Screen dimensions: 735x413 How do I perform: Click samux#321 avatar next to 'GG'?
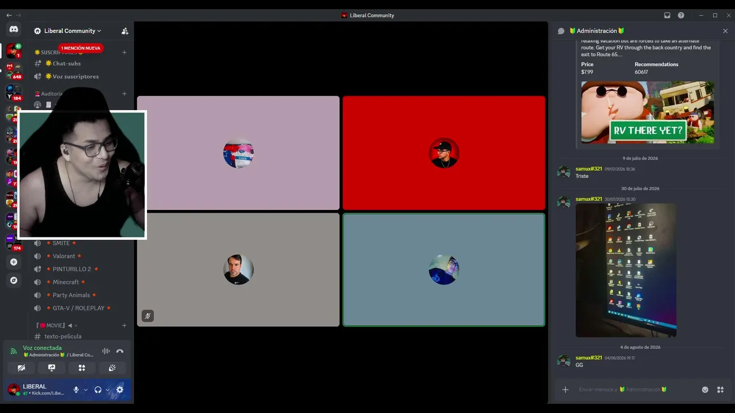[564, 360]
